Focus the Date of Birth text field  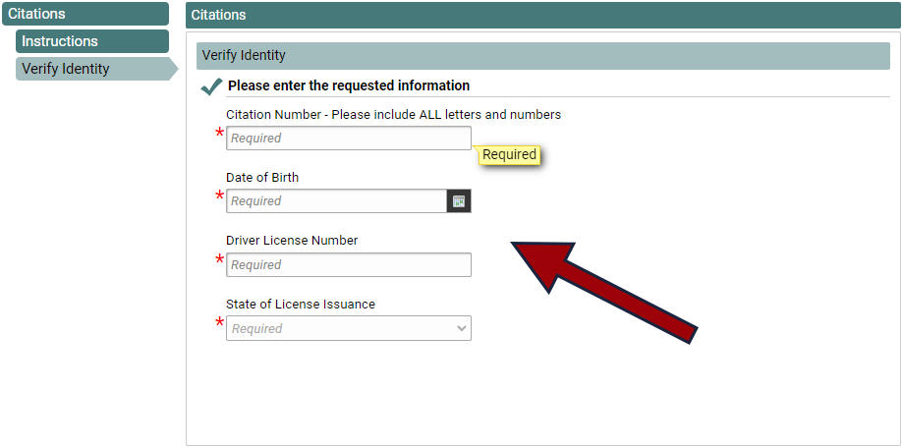(336, 201)
